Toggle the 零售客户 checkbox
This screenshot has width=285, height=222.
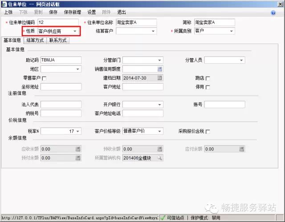tap(44, 78)
